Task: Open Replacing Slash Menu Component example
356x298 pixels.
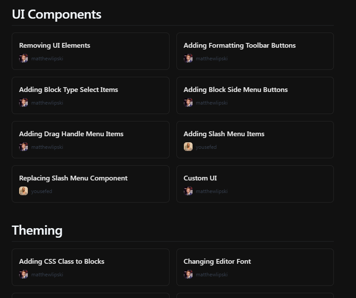Action: point(90,184)
